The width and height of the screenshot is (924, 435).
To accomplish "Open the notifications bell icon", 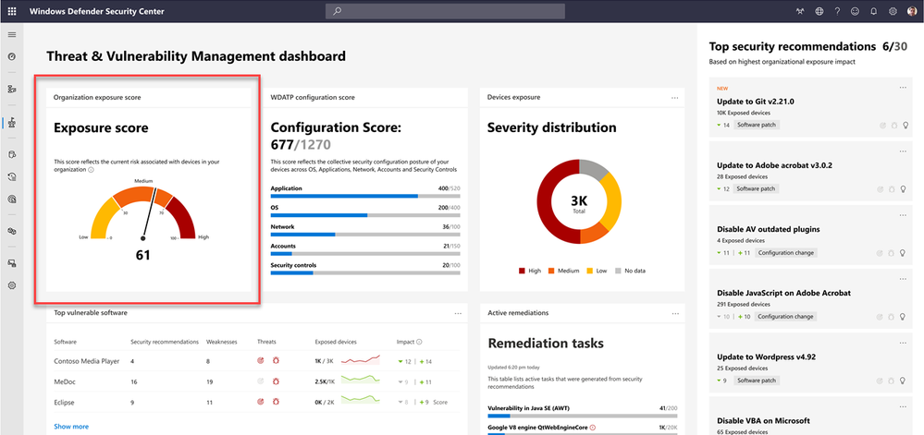I will [874, 11].
